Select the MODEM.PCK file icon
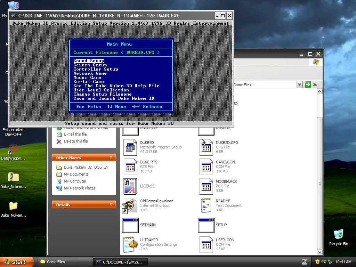Image resolution: width=356 pixels, height=267 pixels. click(x=206, y=186)
